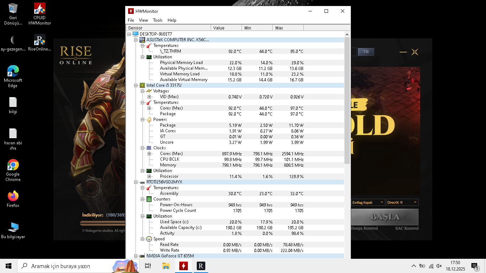Close the Rise Online launcher with X
Screen dimensions: 486x273
coord(414,52)
